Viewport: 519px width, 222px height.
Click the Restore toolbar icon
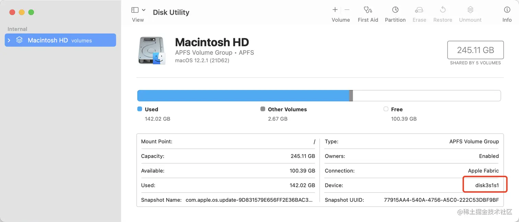coord(443,10)
